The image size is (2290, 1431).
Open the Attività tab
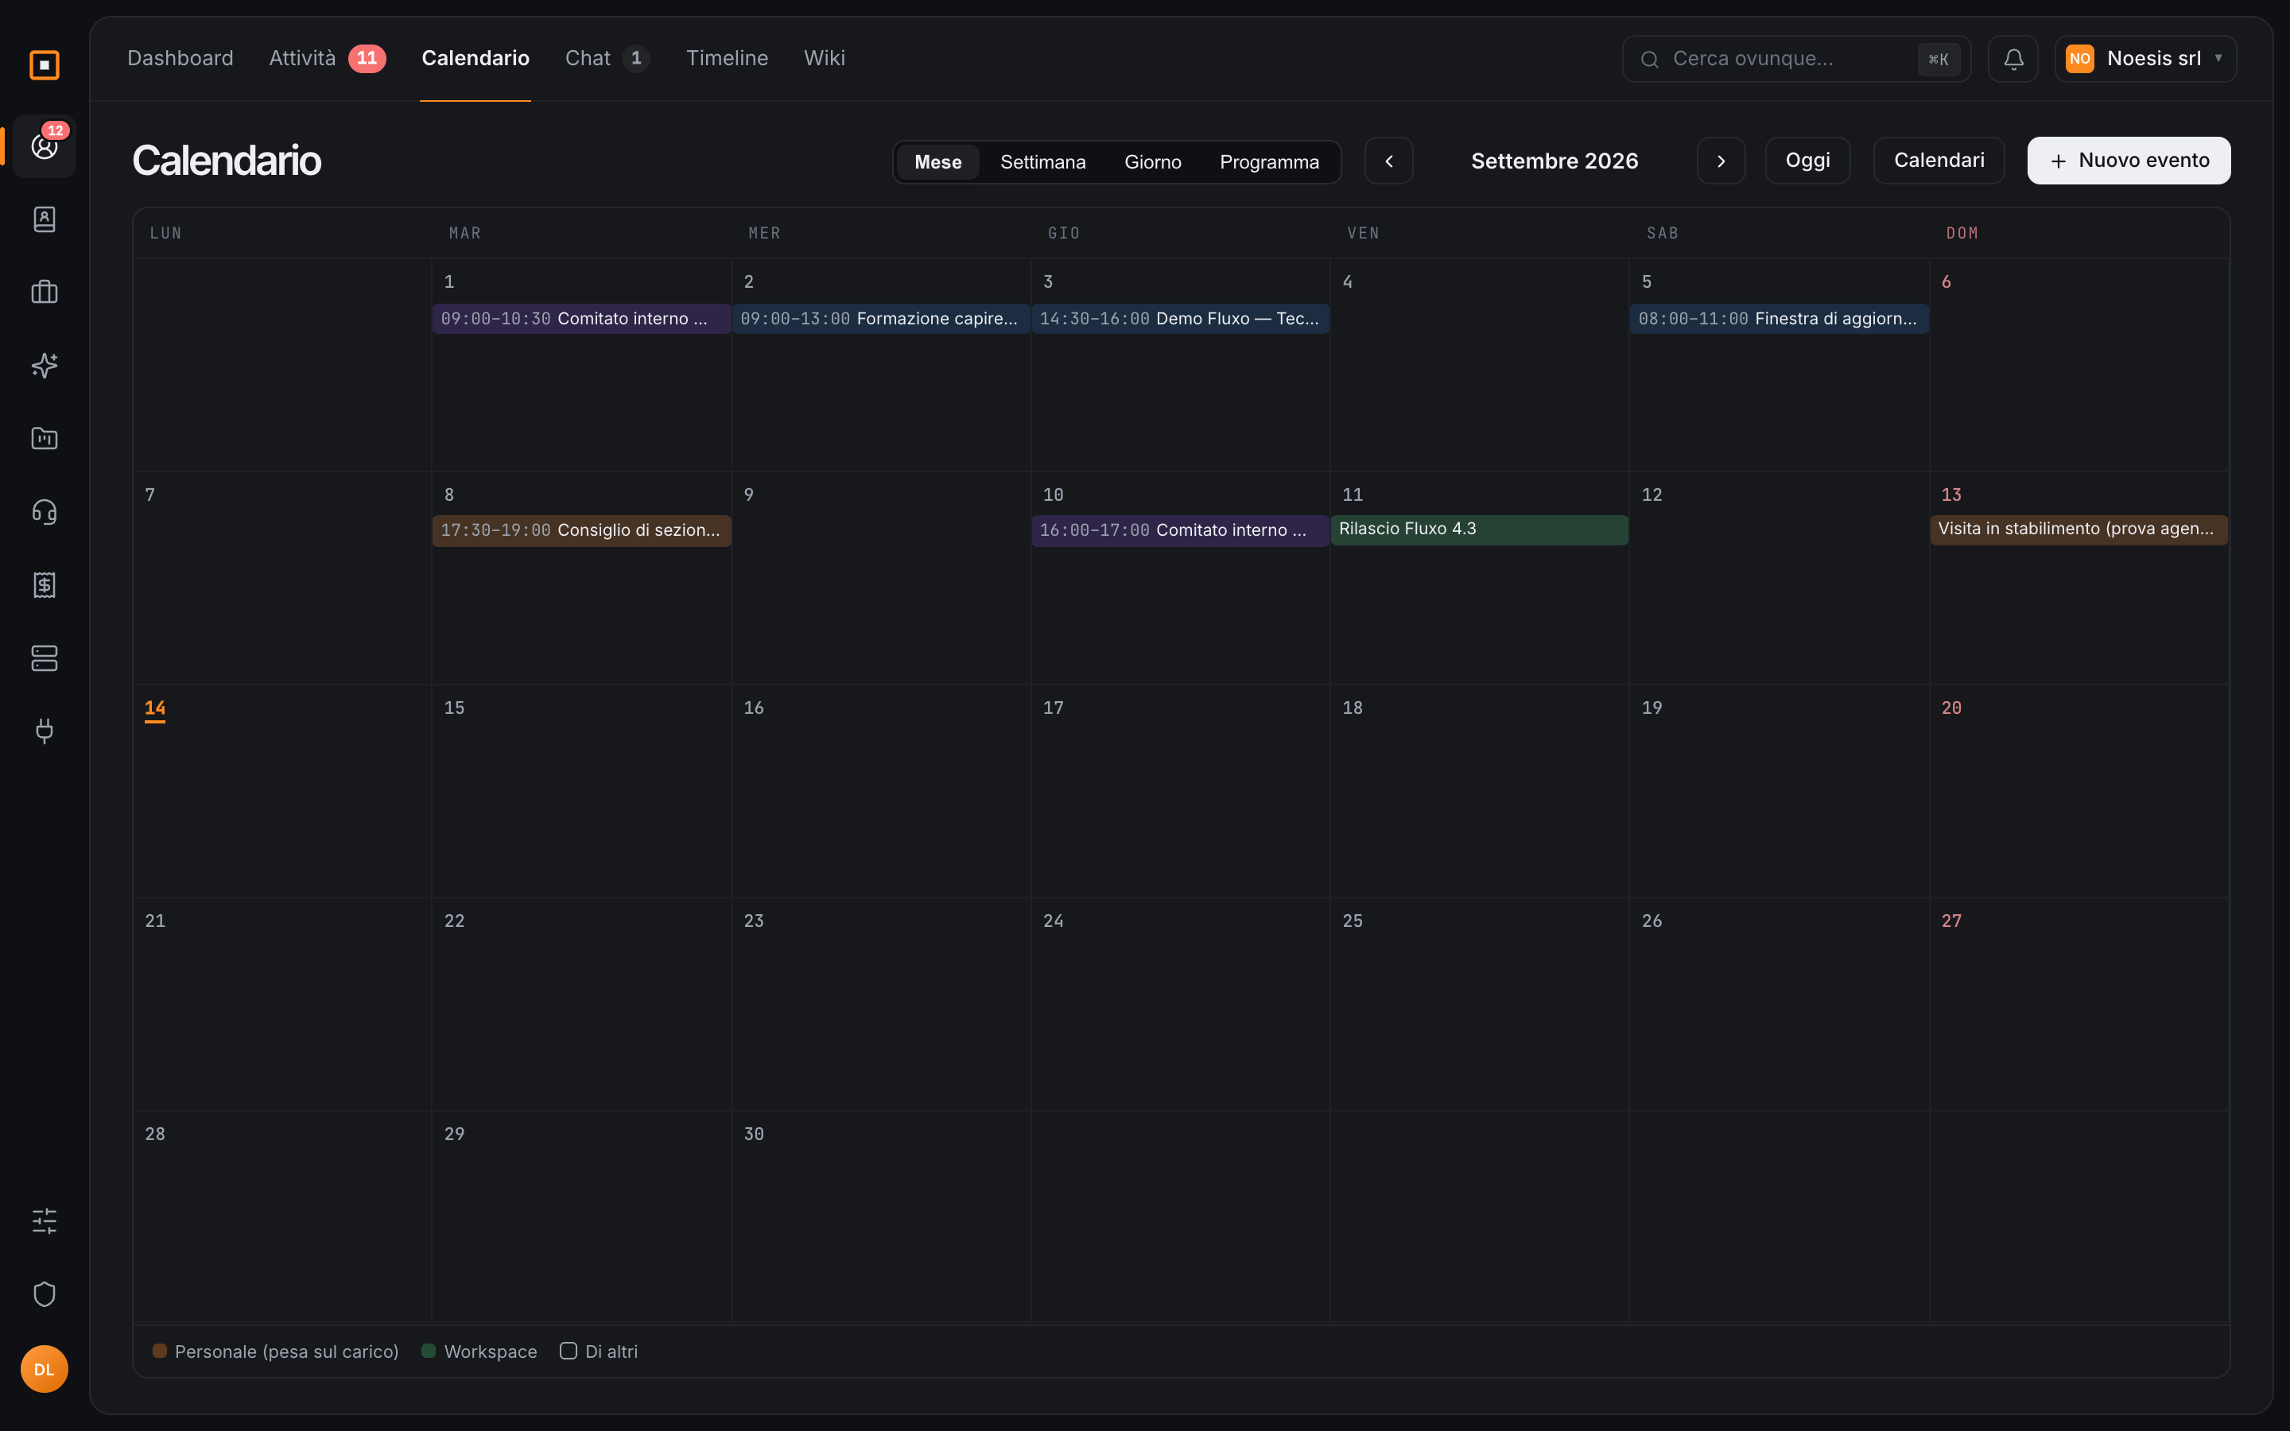(327, 59)
